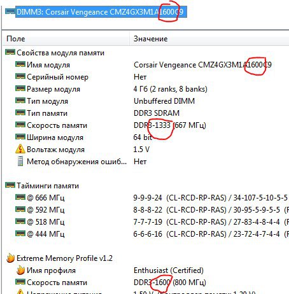Select the 6-6-6-16 timing value
The height and width of the screenshot is (294, 289).
(148, 234)
